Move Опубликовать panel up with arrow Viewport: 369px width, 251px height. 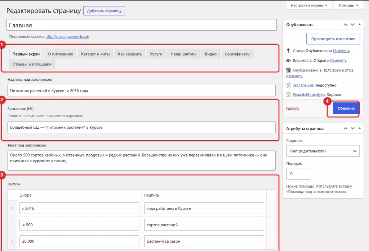coord(346,25)
